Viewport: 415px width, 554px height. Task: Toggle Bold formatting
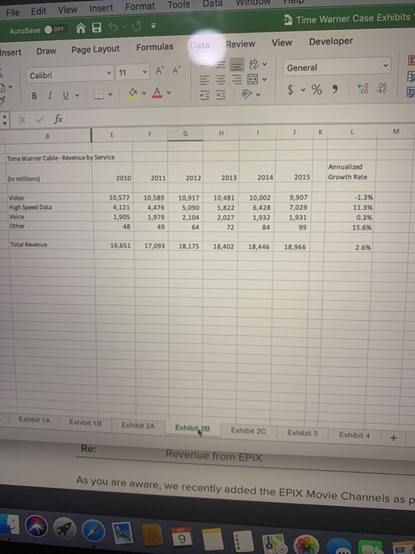(x=34, y=96)
